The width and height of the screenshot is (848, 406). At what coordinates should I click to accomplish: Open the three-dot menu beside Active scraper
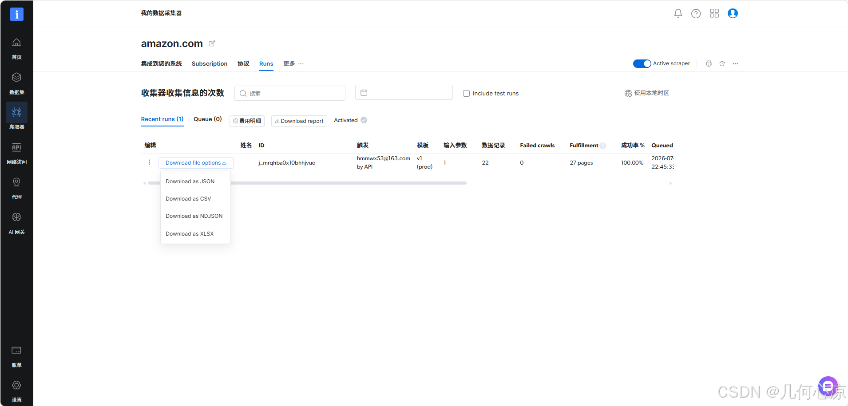(736, 63)
